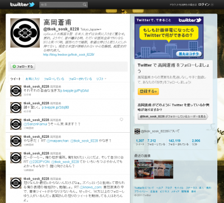The width and height of the screenshot is (224, 203).
Task: Click the フォローする button
Action: (x=23, y=66)
